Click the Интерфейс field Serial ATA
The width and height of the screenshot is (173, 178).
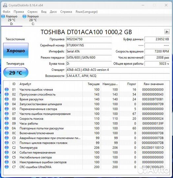coord(89,51)
